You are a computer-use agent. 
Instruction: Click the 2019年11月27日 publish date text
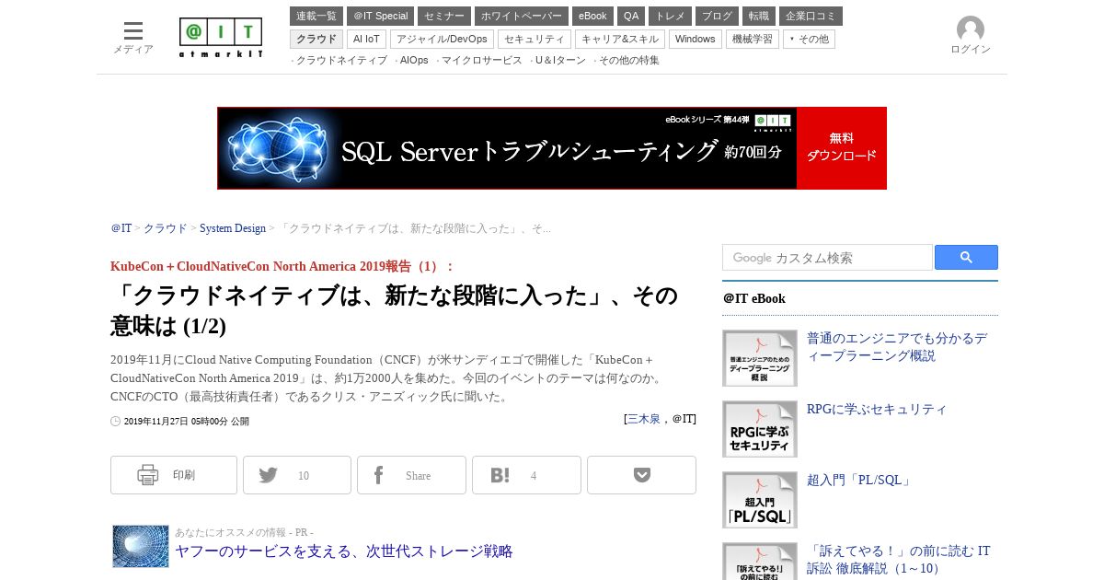[186, 422]
